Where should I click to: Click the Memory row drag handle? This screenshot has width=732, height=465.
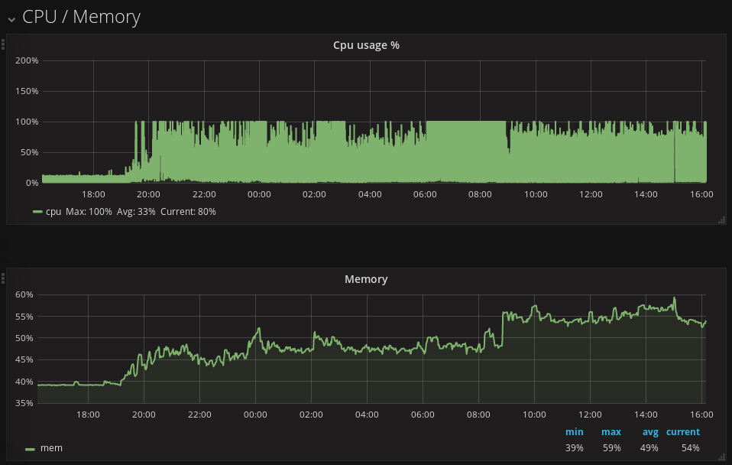(x=3, y=278)
